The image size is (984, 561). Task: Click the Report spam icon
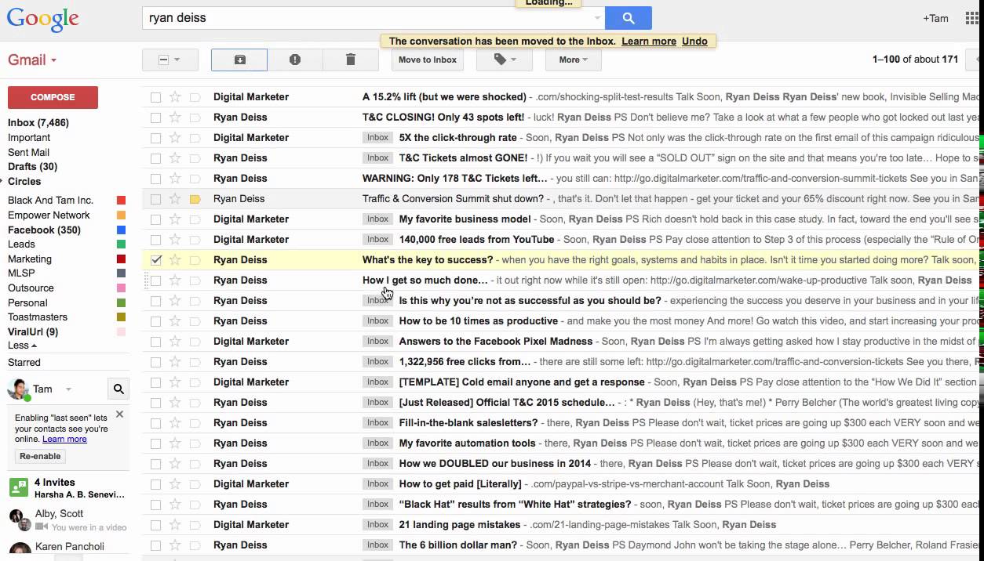295,60
